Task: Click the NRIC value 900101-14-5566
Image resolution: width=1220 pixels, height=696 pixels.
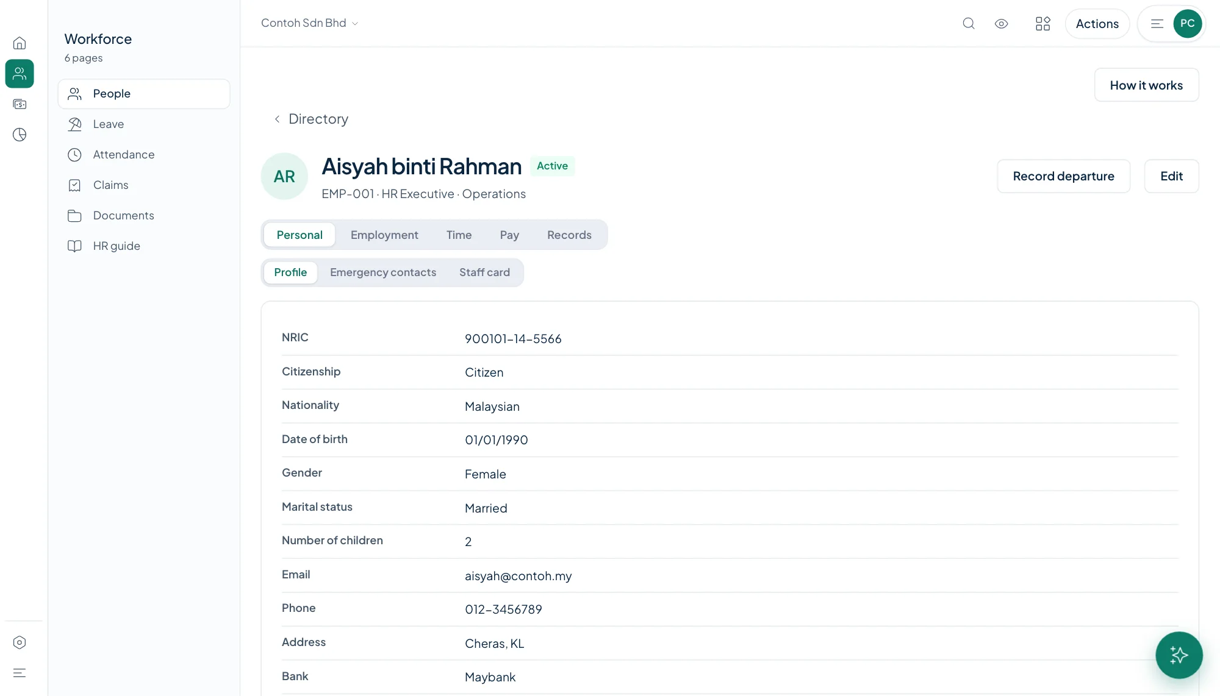Action: [x=513, y=339]
